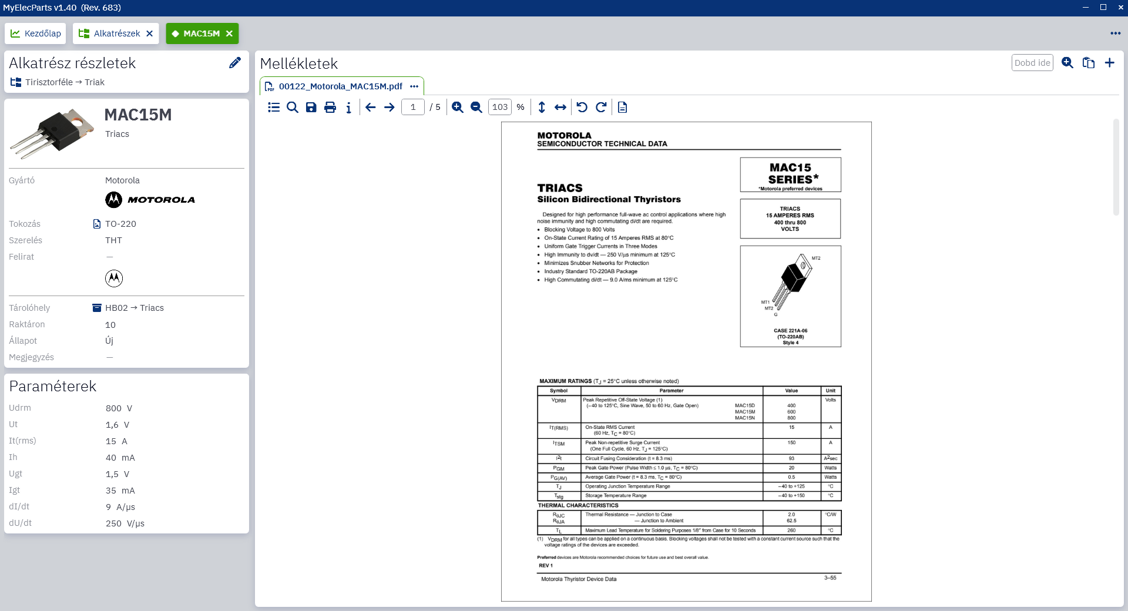Select the Ih value 40 mA
Image resolution: width=1128 pixels, height=611 pixels.
tap(120, 458)
